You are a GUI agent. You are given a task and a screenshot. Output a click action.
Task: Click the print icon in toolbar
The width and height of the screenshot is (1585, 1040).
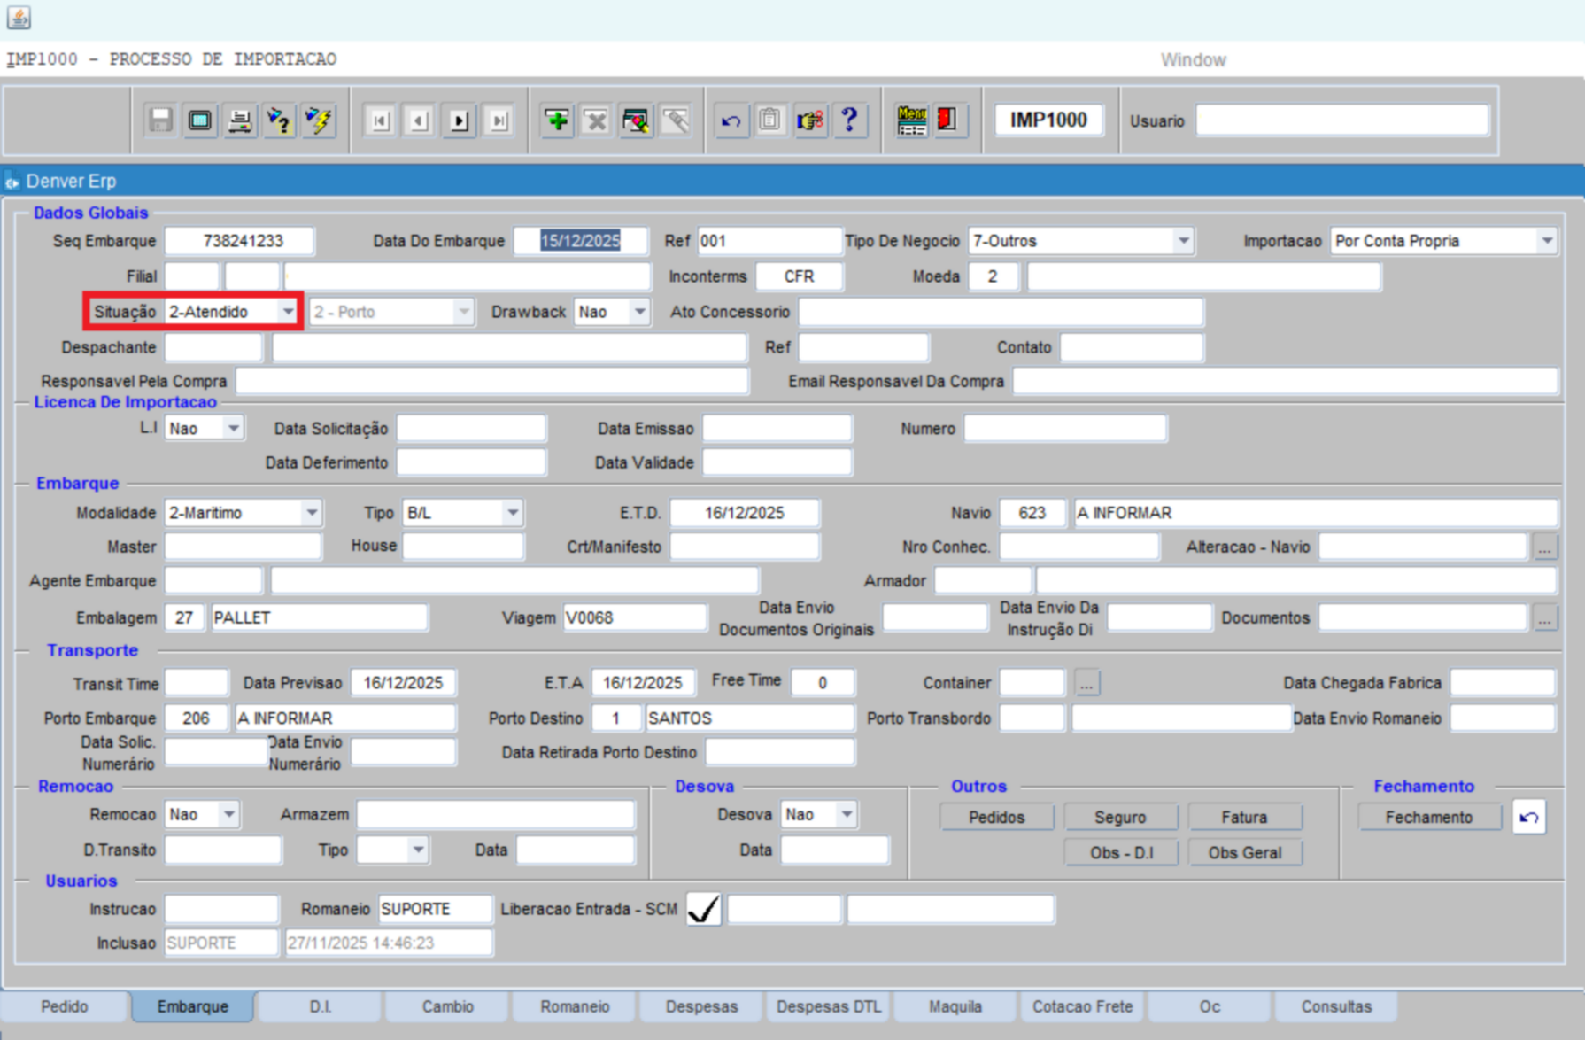pyautogui.click(x=239, y=120)
